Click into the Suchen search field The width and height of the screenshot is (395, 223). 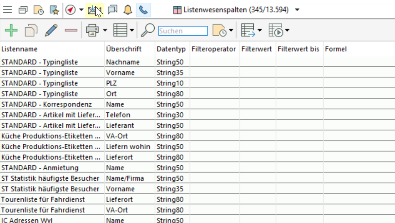pyautogui.click(x=183, y=31)
